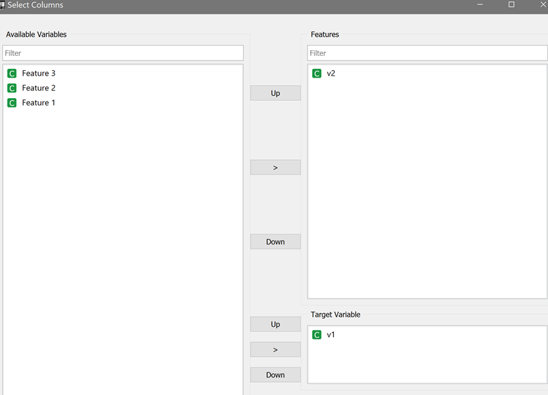This screenshot has width=548, height=395.
Task: Select Feature 2 in Available Variables
Action: (x=40, y=88)
